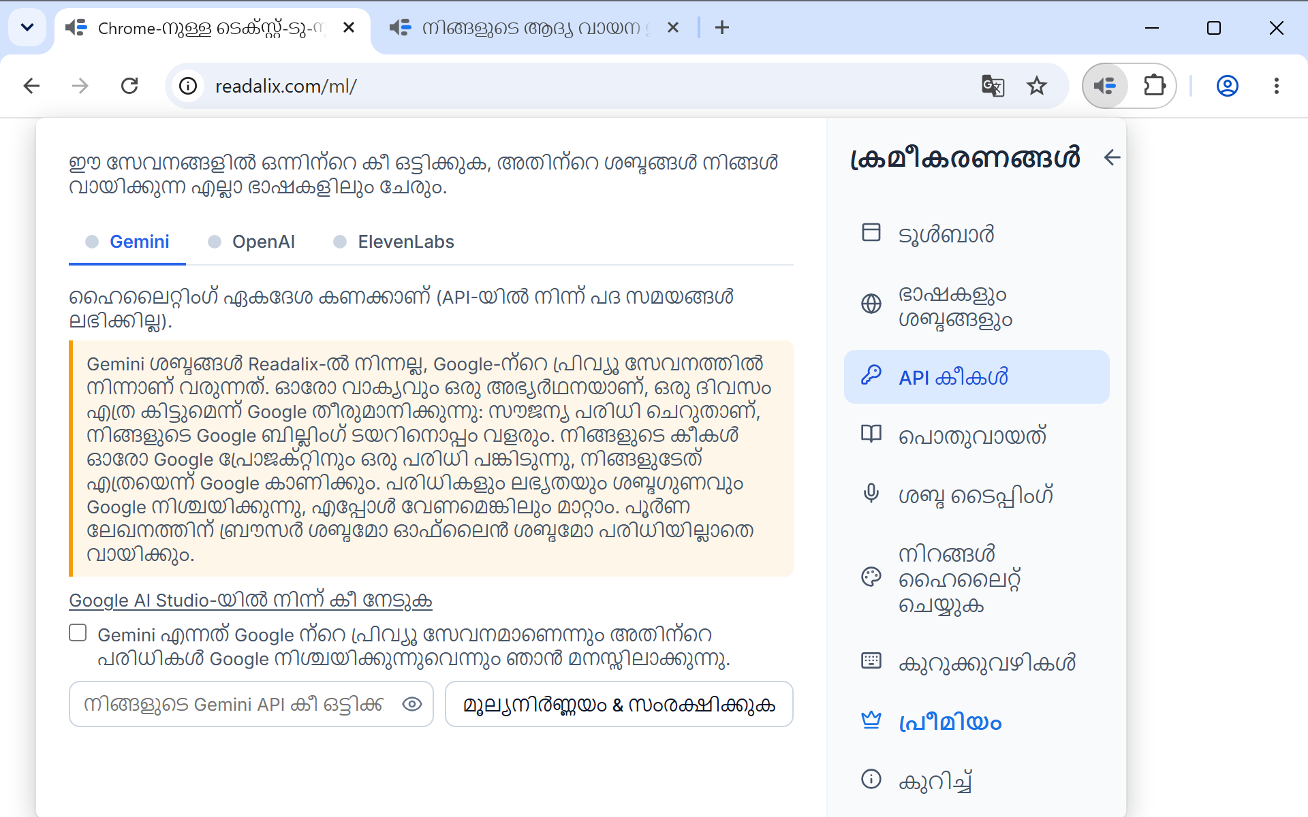Image resolution: width=1308 pixels, height=817 pixels.
Task: Click the palette icon for നിറങ്ങൾ ഹൈലൈറ്റ് ചെയ്യുക
Action: click(871, 577)
